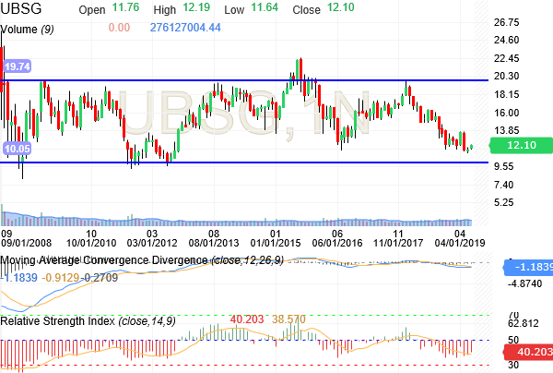
Task: Click the 01/01/2015 date label
Action: click(x=276, y=243)
